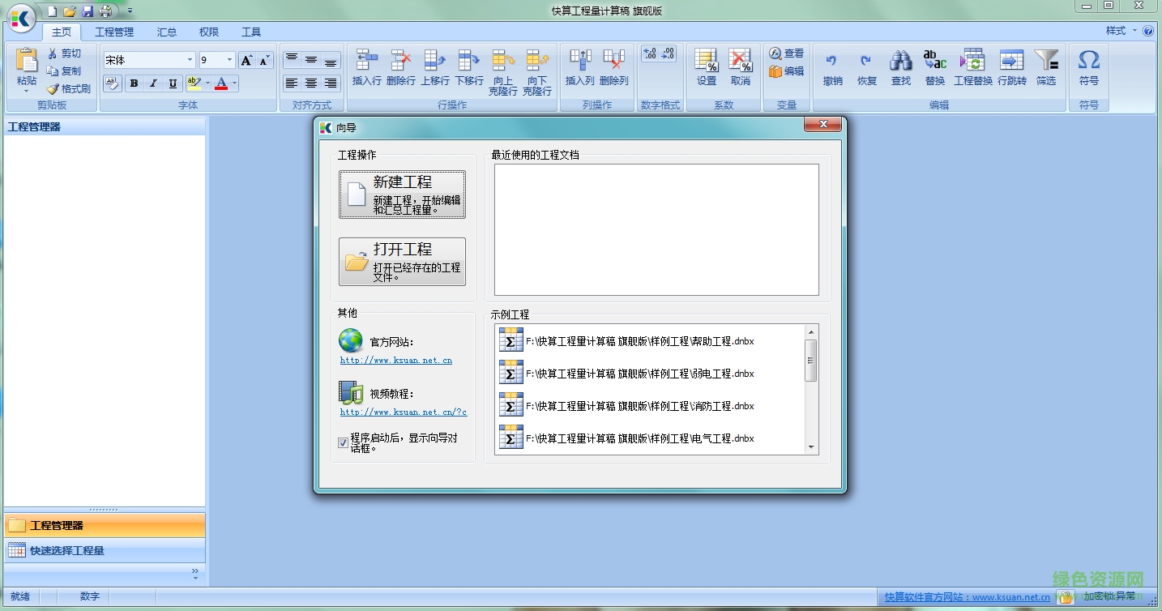Screen dimensions: 1162x611
Task: Open the 工具 ribbon tab
Action: [251, 32]
